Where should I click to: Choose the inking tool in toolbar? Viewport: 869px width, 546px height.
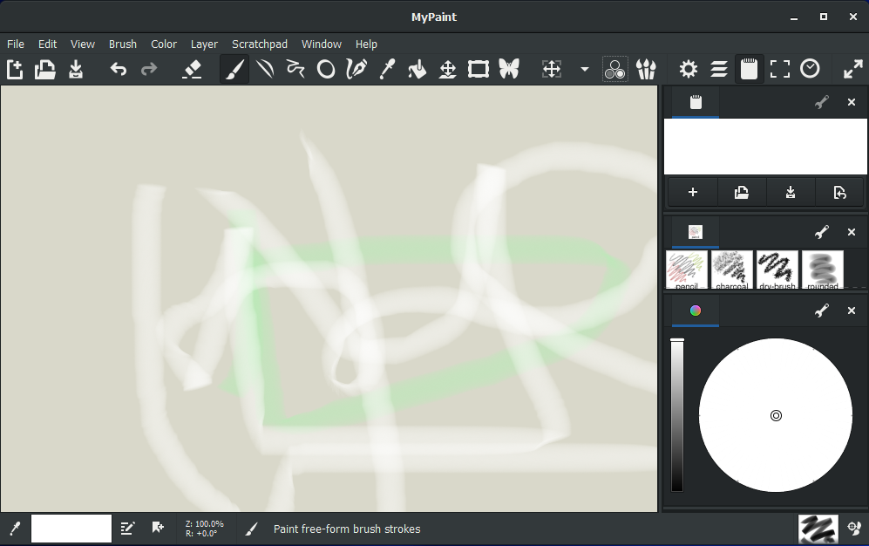(356, 70)
